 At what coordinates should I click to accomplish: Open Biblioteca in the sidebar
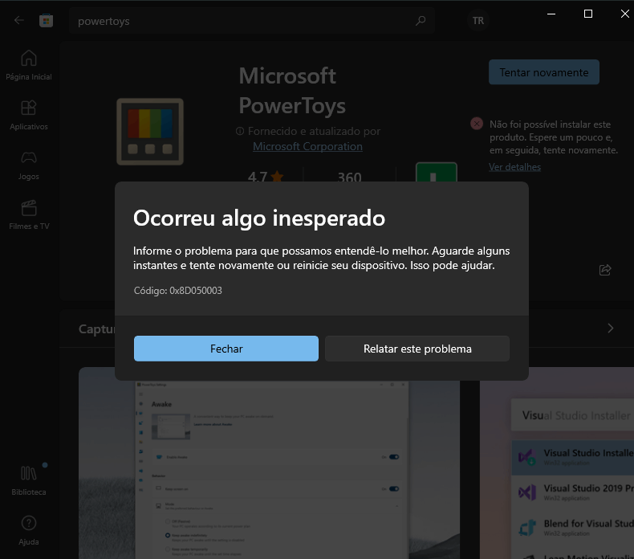tap(29, 481)
